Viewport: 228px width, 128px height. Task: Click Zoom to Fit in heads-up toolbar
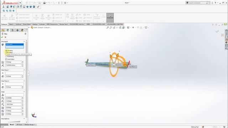(108, 27)
